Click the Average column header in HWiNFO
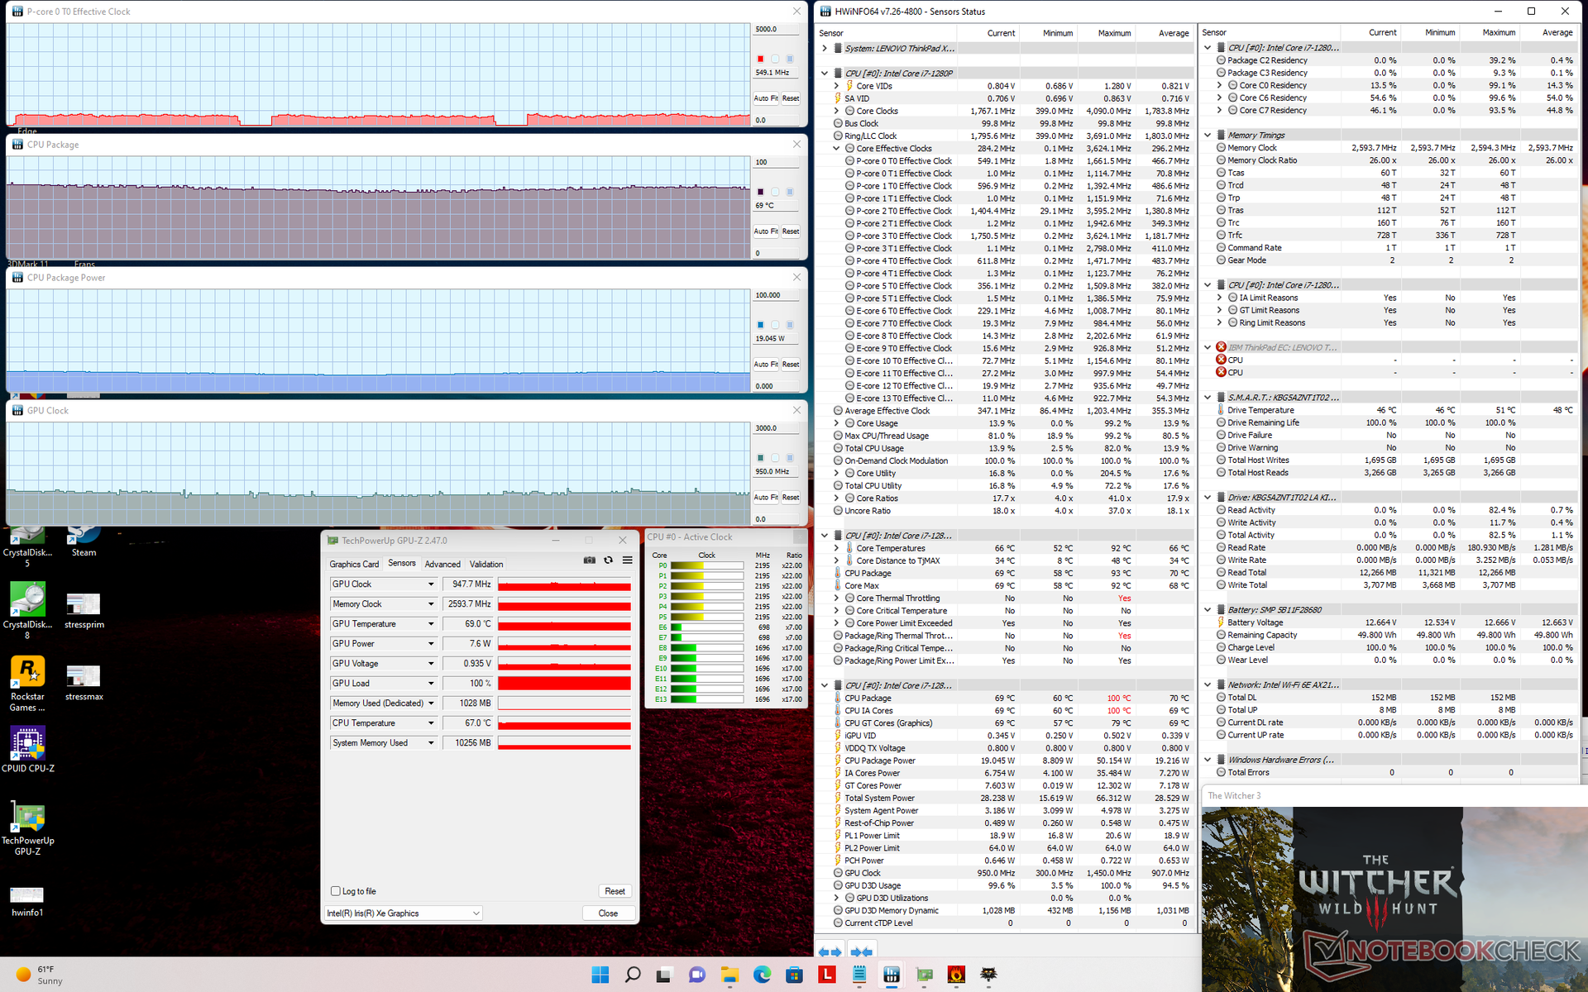Image resolution: width=1588 pixels, height=992 pixels. coord(1173,33)
